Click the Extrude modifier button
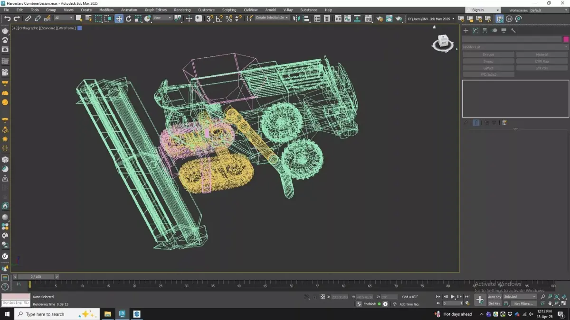This screenshot has height=320, width=570. click(x=488, y=55)
